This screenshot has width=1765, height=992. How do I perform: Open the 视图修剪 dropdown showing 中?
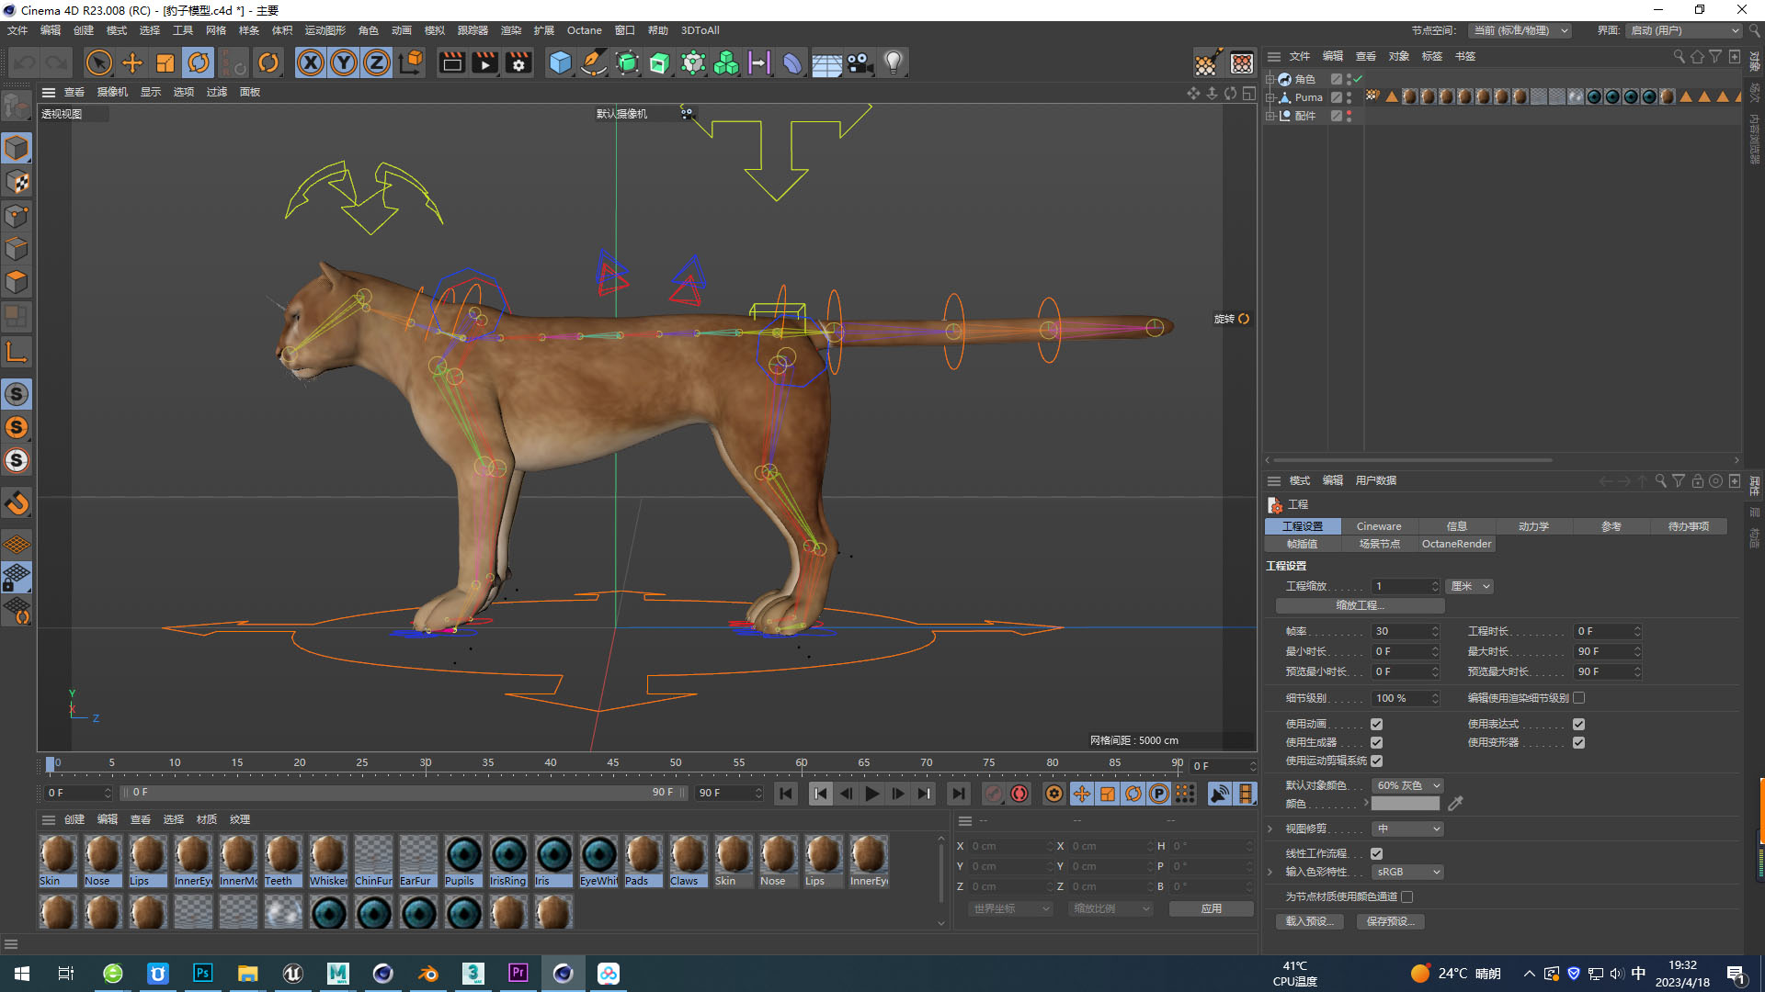(1407, 829)
